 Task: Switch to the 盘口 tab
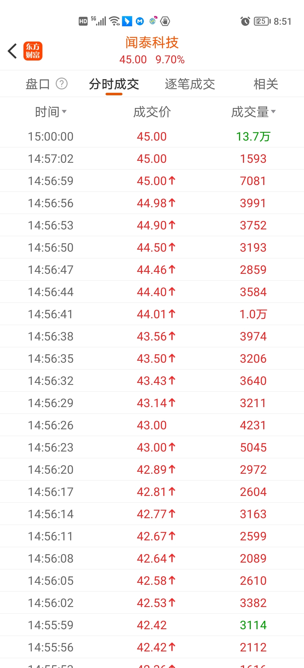point(37,84)
